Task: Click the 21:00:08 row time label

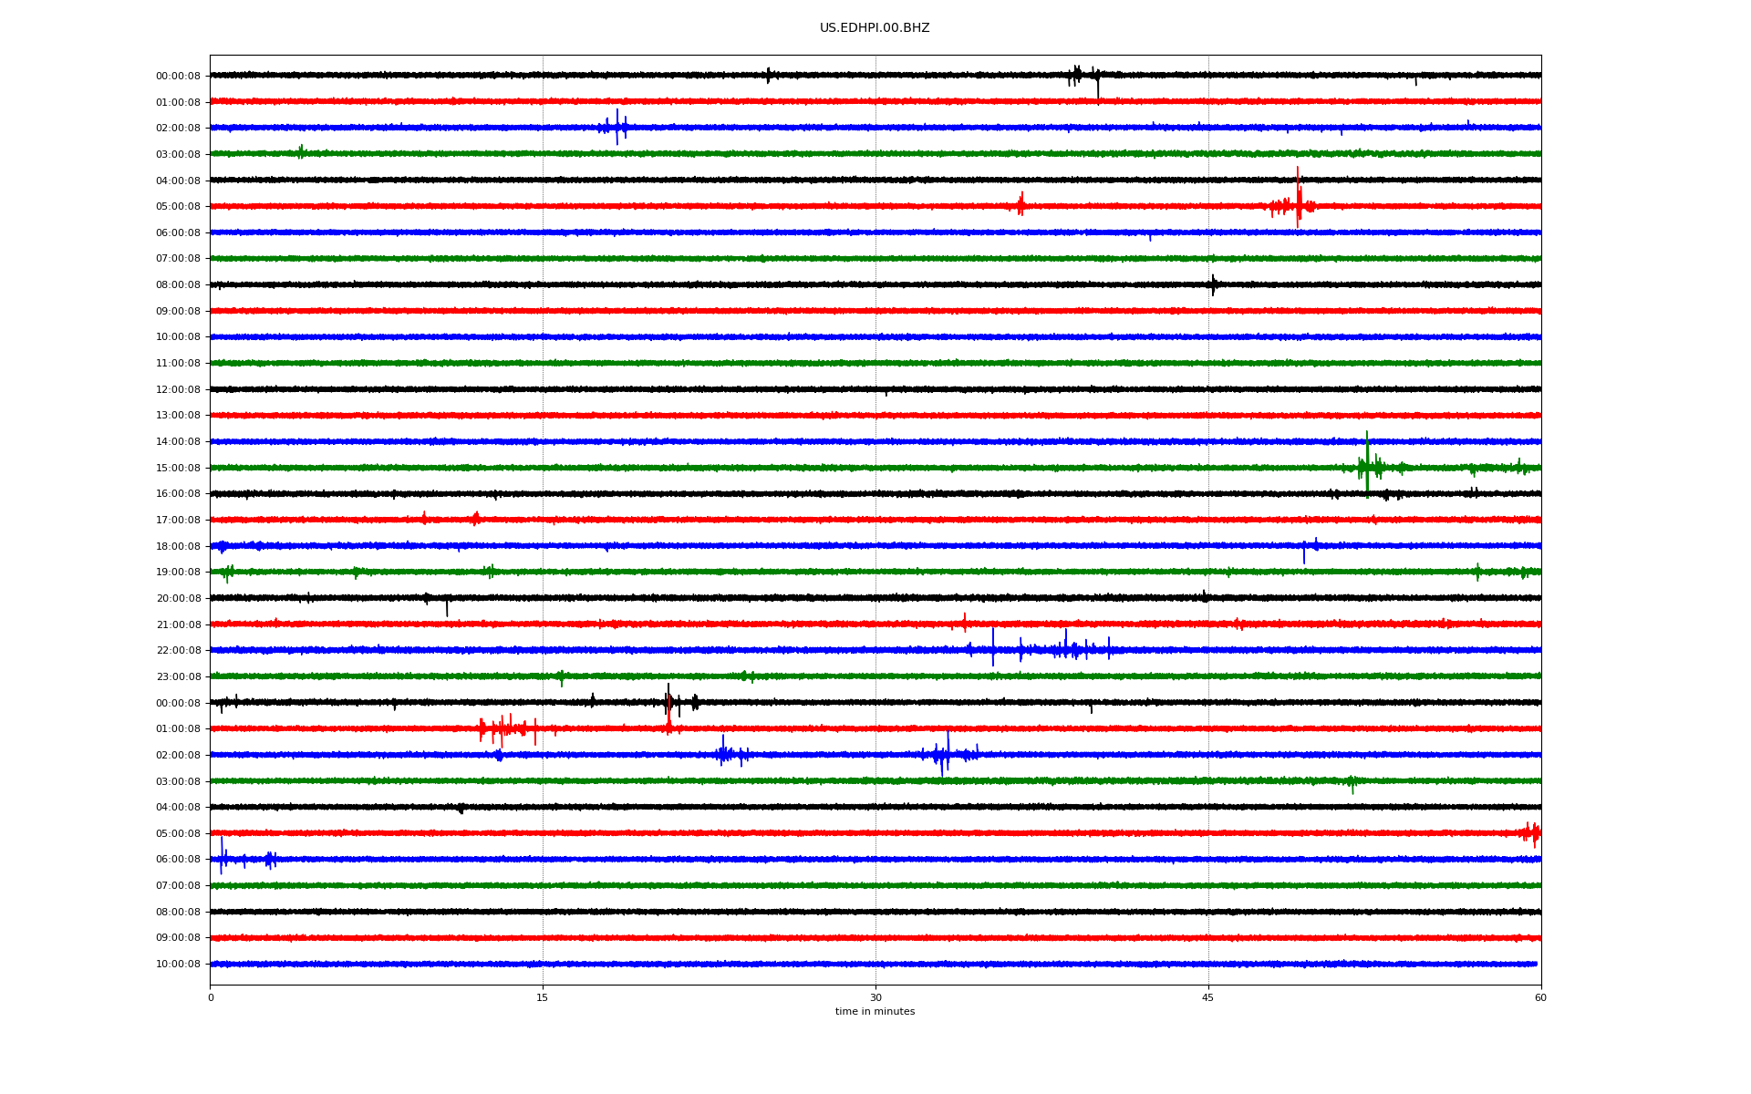Action: click(178, 625)
